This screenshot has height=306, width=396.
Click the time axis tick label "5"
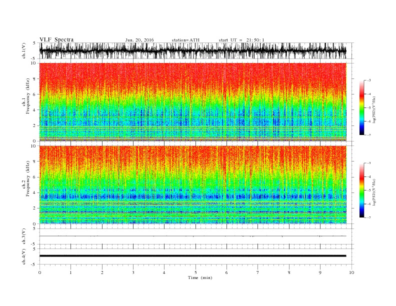[195, 272]
